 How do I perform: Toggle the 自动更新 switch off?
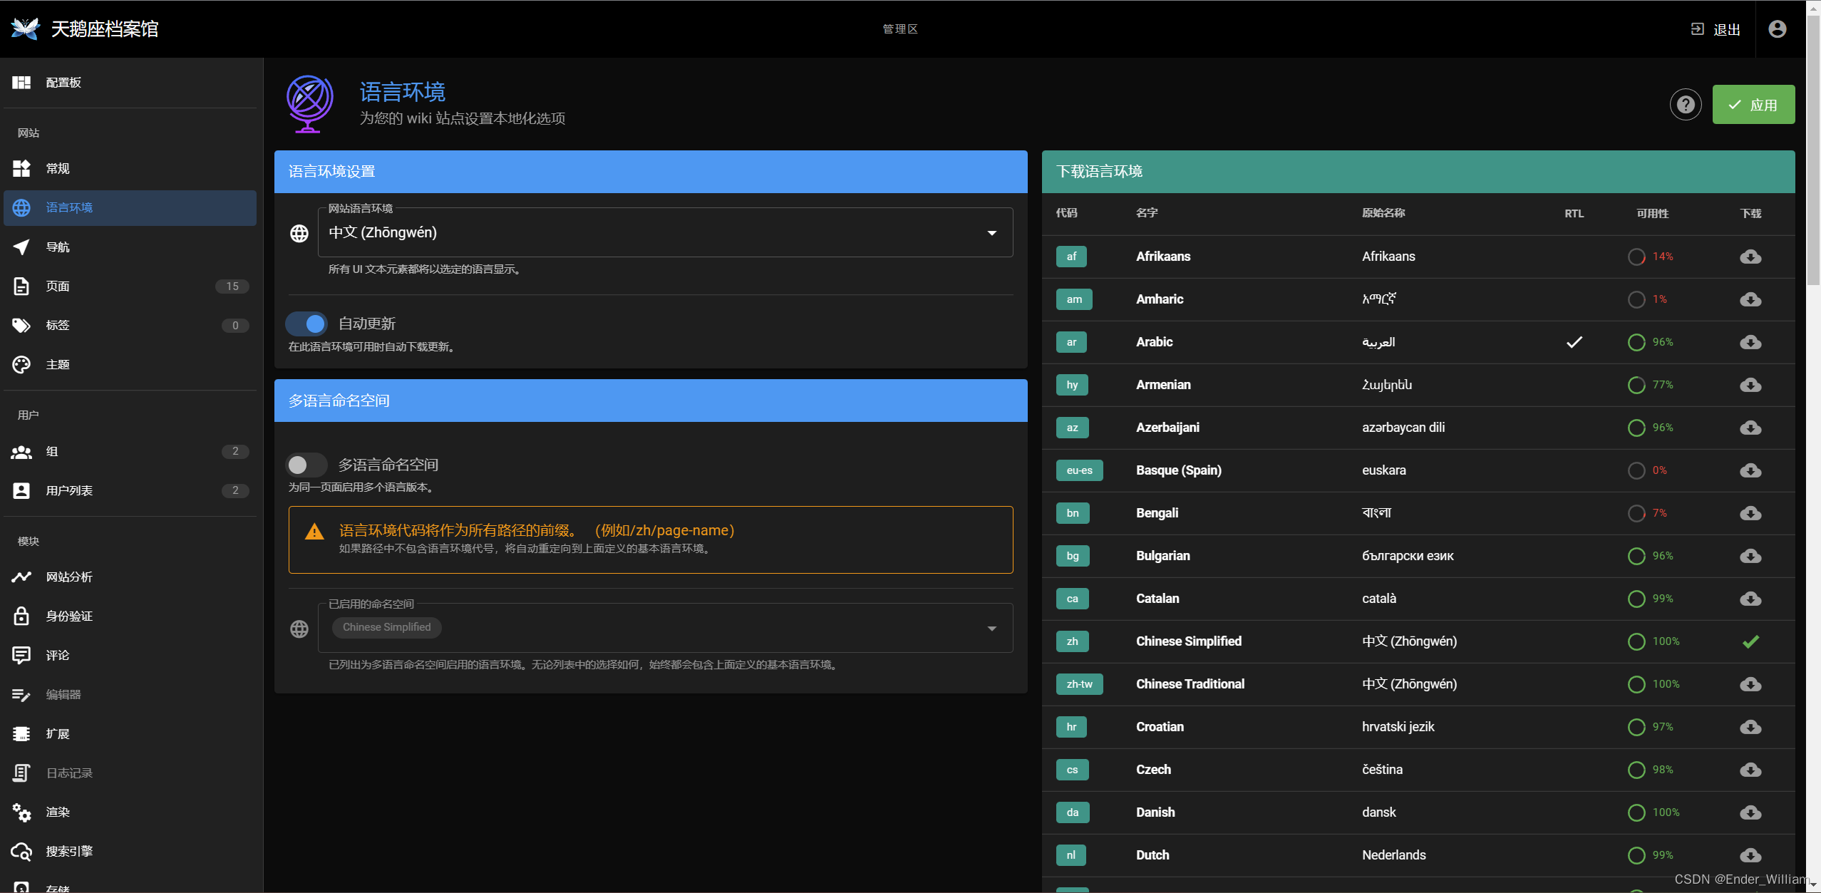(306, 324)
